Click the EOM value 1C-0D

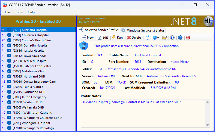(x=122, y=82)
